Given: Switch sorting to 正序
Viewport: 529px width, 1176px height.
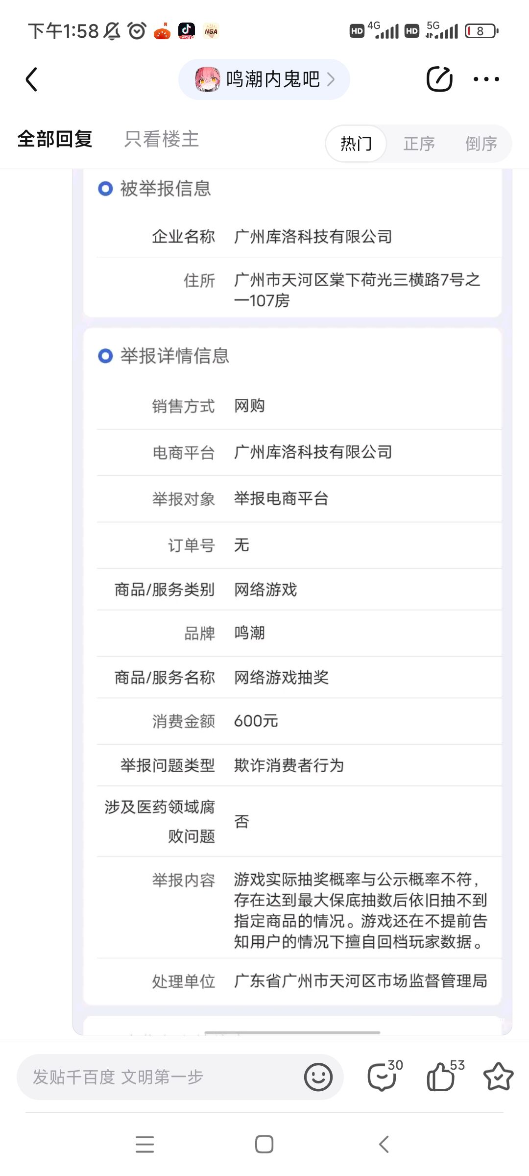Looking at the screenshot, I should [x=419, y=144].
